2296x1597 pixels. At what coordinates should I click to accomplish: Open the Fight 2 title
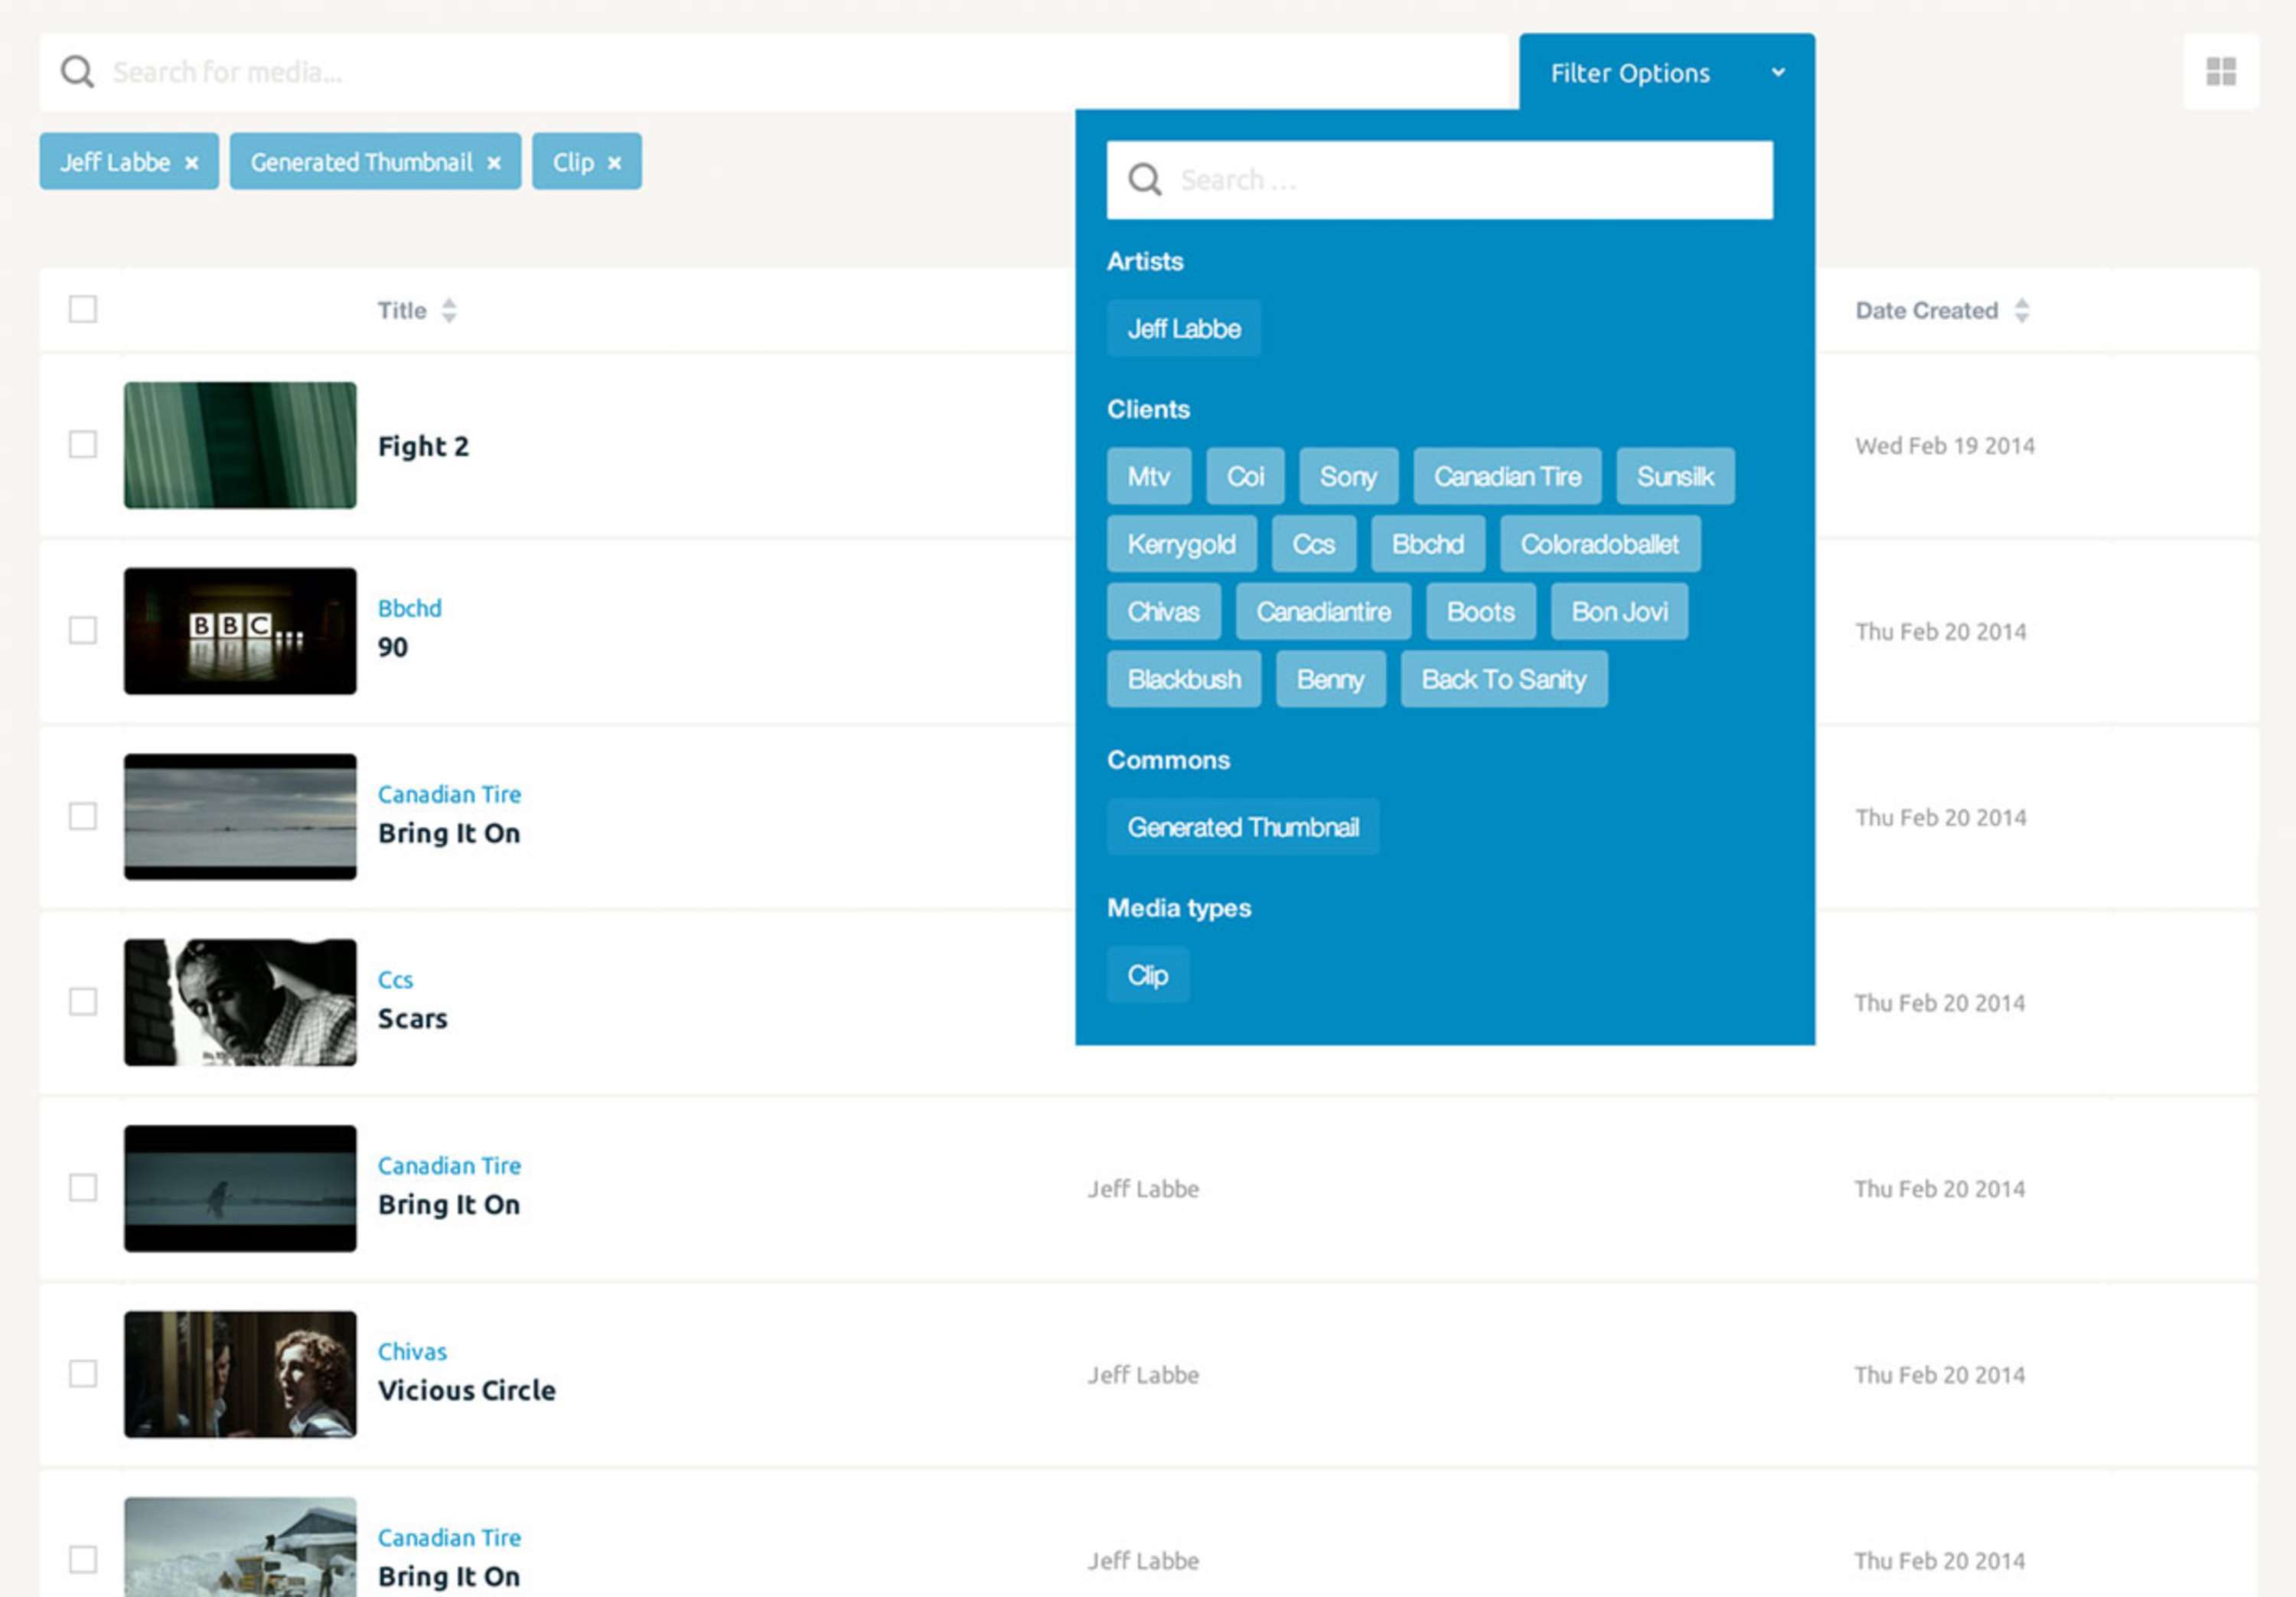pyautogui.click(x=423, y=446)
